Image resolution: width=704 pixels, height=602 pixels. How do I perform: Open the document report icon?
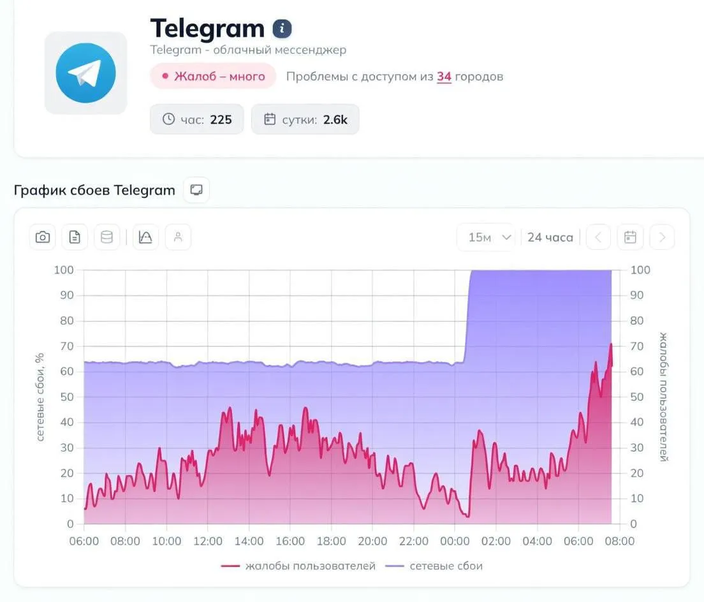[x=75, y=237]
